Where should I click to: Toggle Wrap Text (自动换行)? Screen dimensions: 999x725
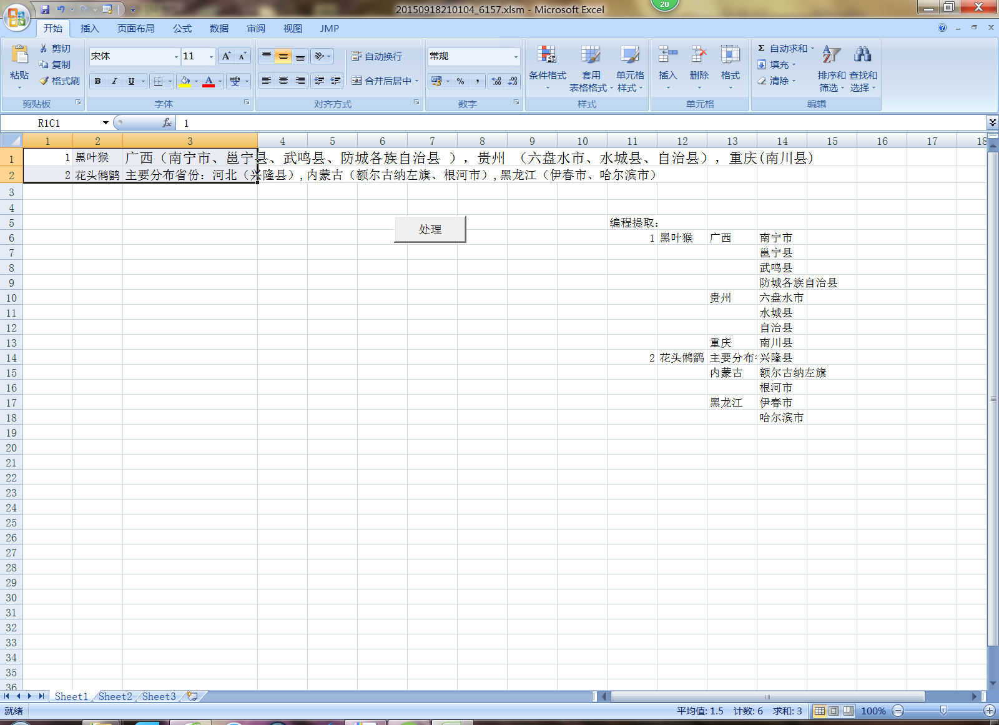(377, 56)
